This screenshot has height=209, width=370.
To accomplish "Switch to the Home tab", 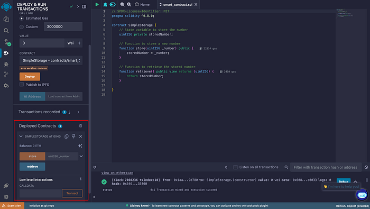I will pos(142,4).
